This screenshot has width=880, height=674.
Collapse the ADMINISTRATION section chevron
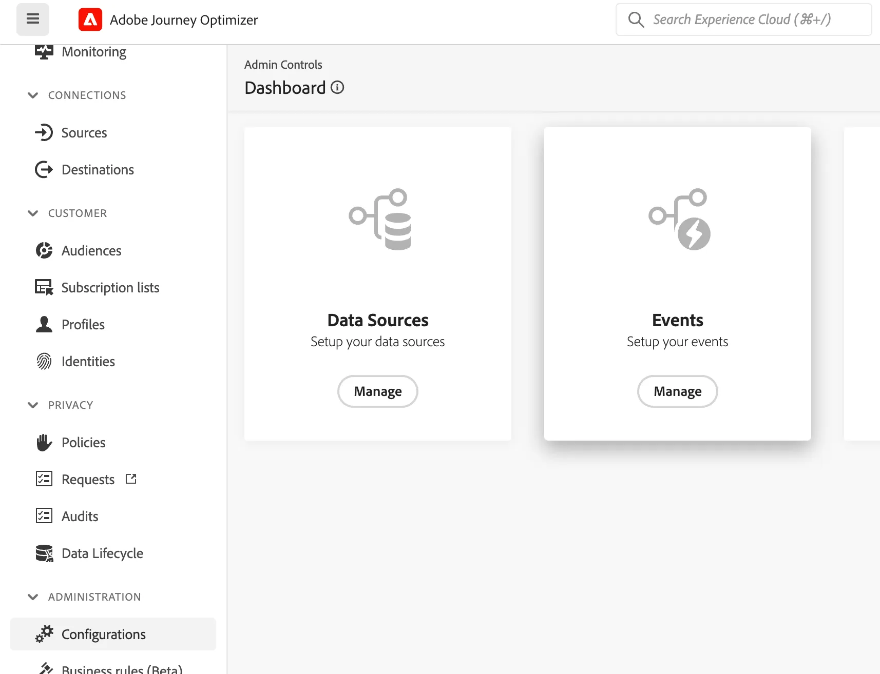click(33, 597)
